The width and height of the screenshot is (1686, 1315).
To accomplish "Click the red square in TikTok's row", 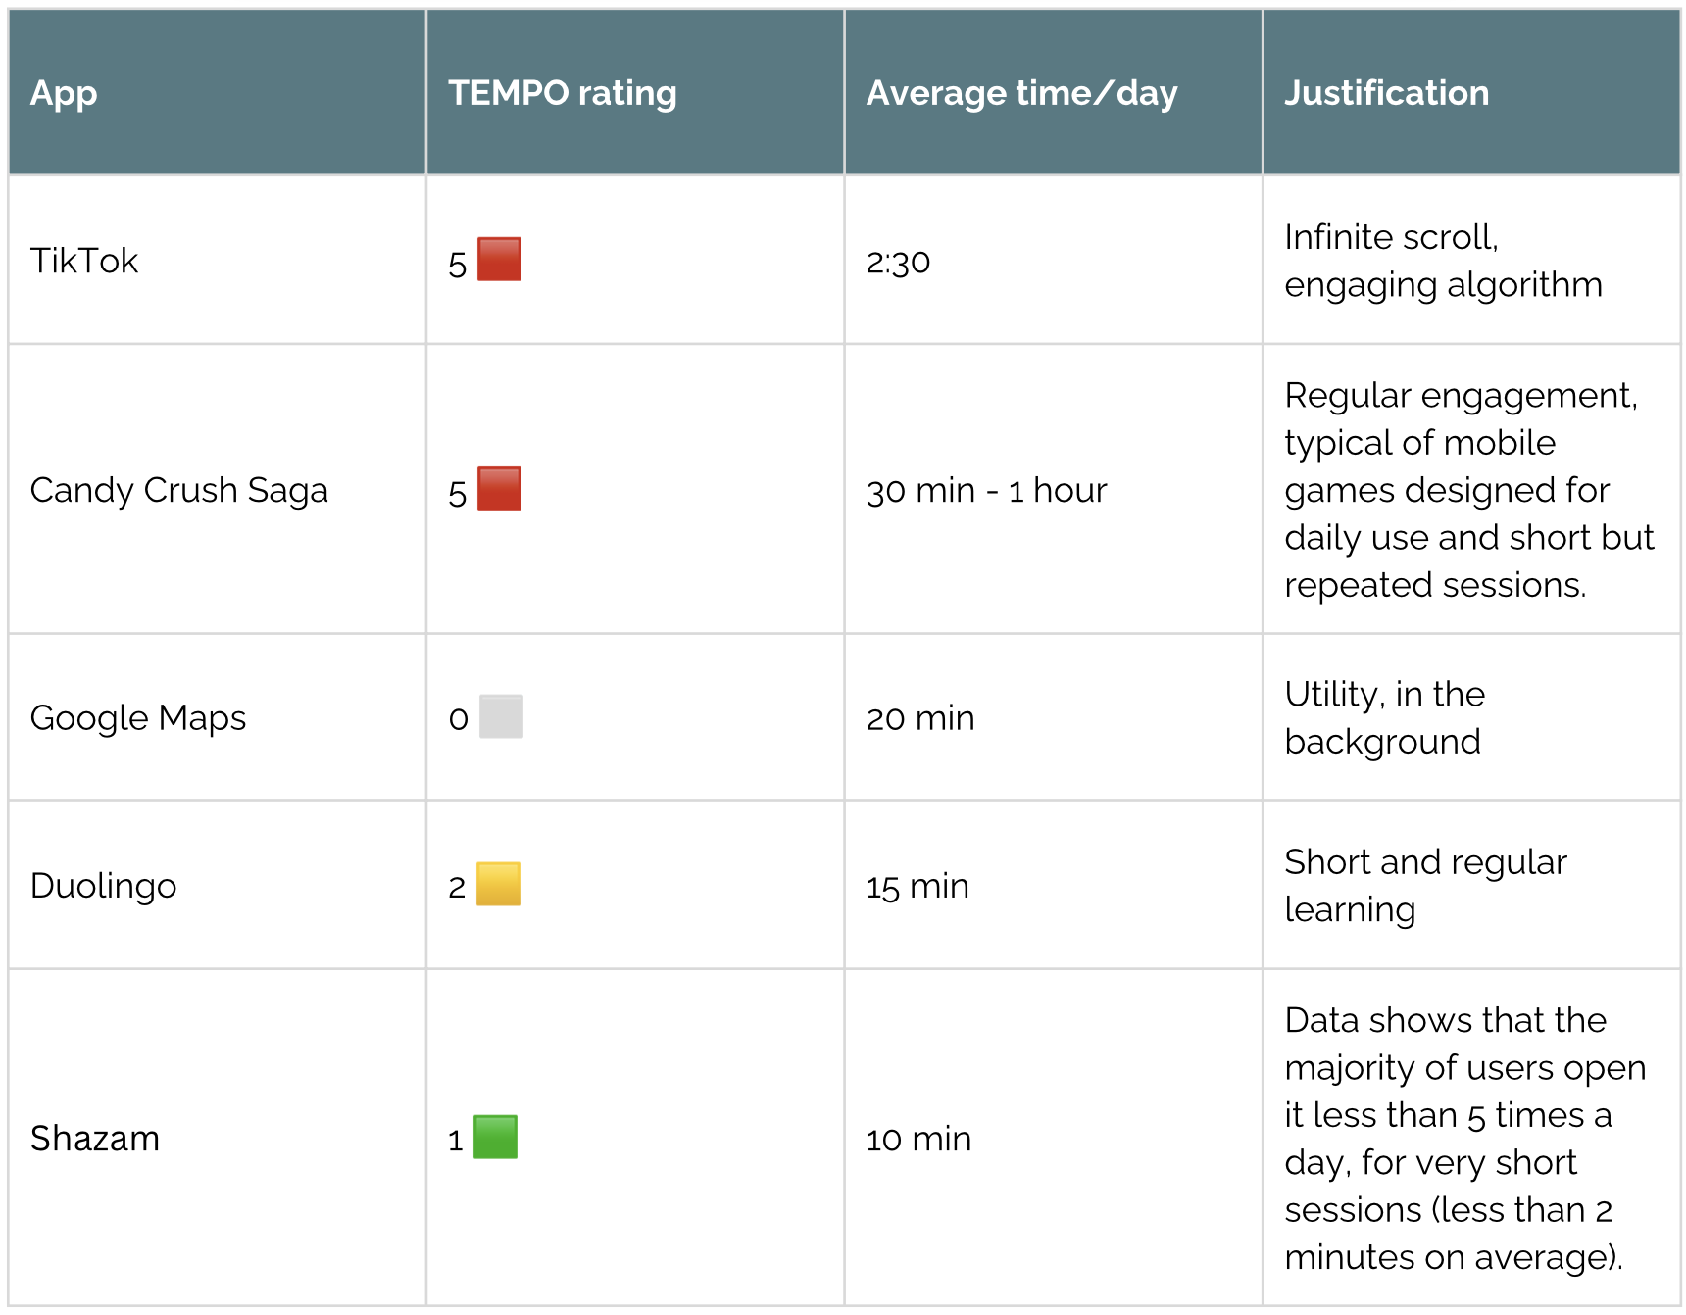I will point(499,260).
